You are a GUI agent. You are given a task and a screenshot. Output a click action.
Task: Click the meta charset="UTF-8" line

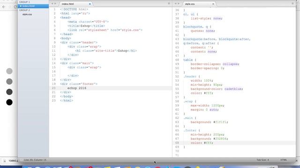click(x=88, y=22)
